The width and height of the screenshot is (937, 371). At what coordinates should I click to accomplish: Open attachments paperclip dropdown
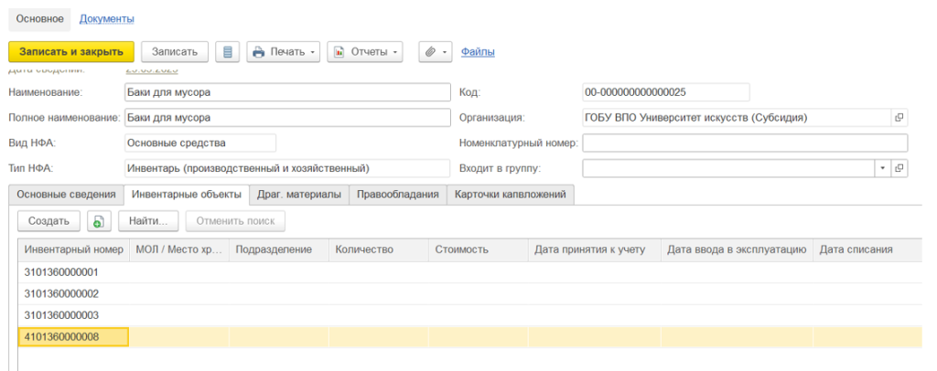(436, 52)
